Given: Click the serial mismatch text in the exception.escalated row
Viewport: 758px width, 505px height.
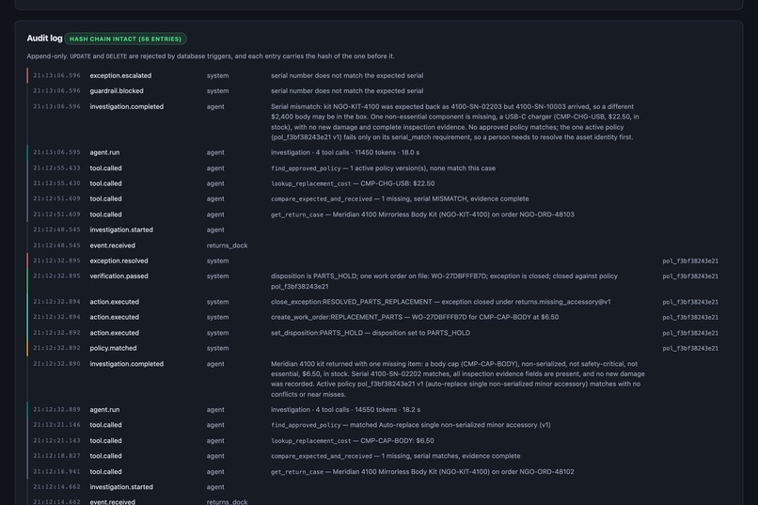Looking at the screenshot, I should tap(347, 75).
